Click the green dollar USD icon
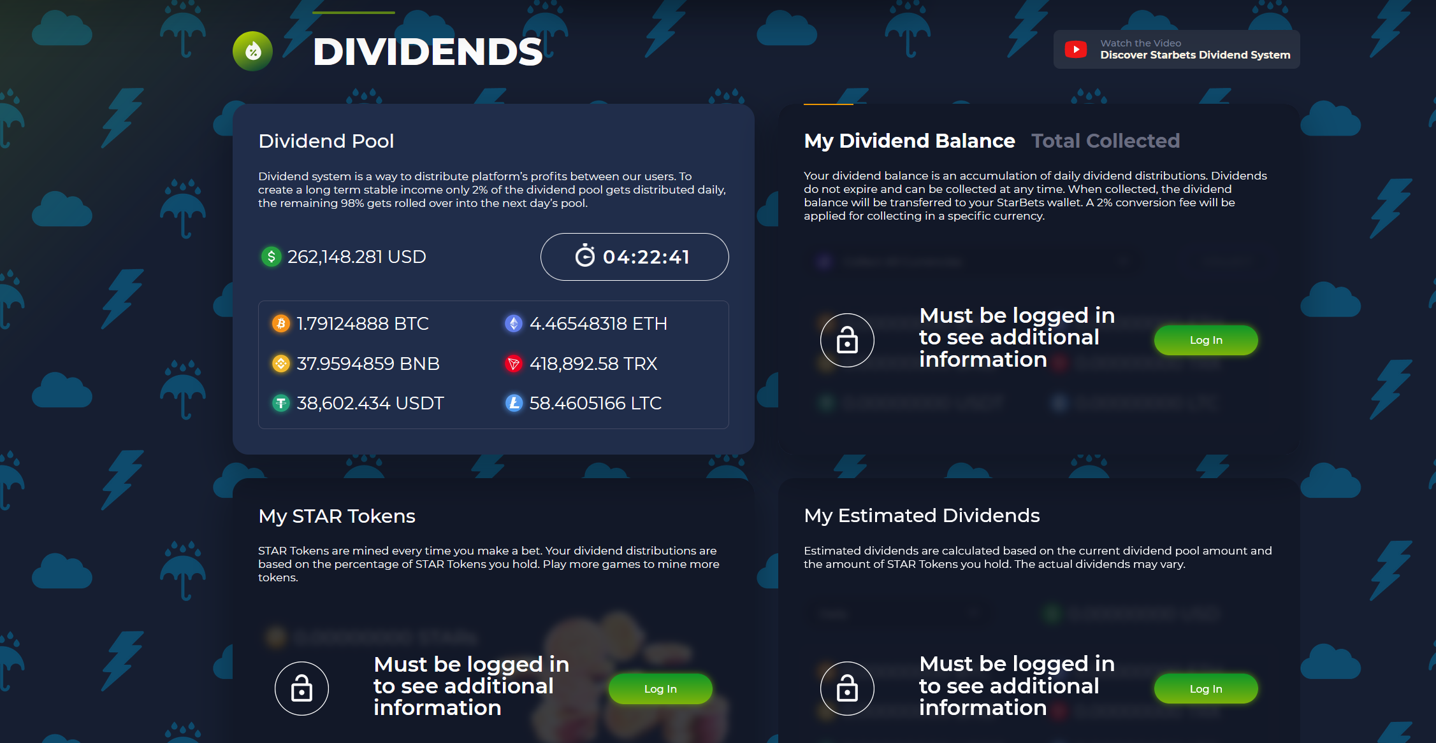 272,257
